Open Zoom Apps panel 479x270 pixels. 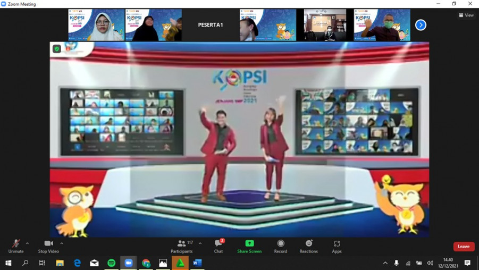click(x=337, y=247)
